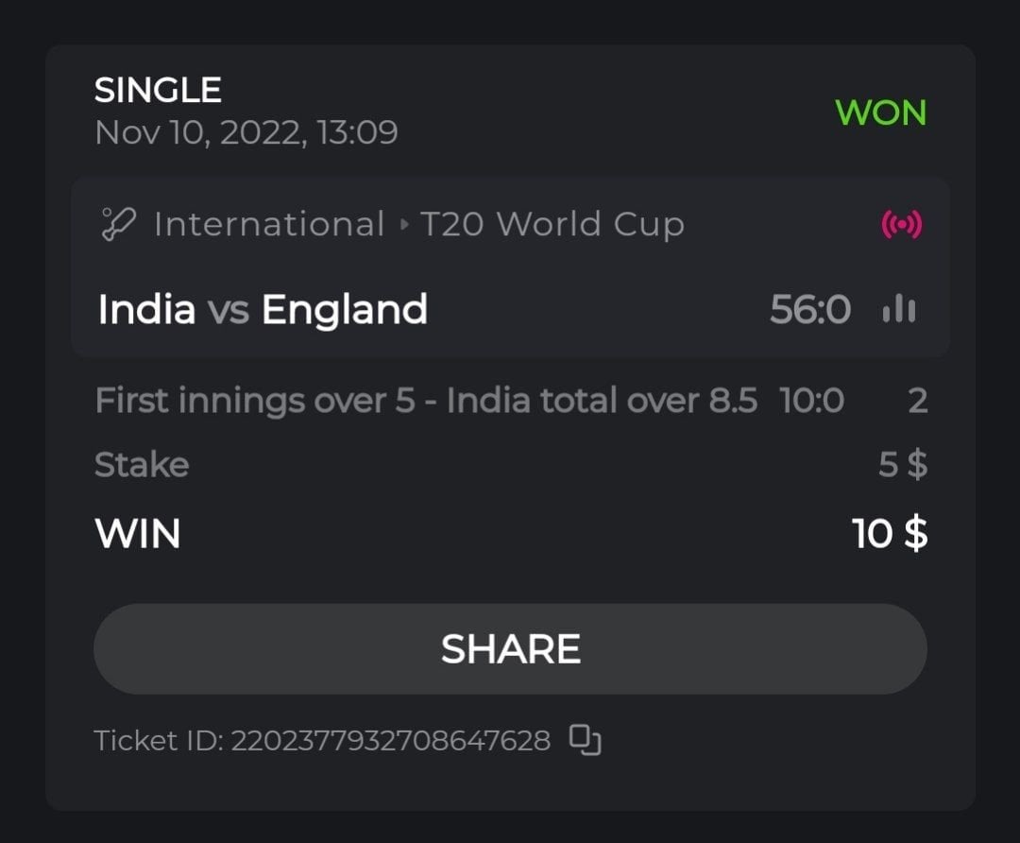
Task: Click the SINGLE bet type heading
Action: point(158,91)
